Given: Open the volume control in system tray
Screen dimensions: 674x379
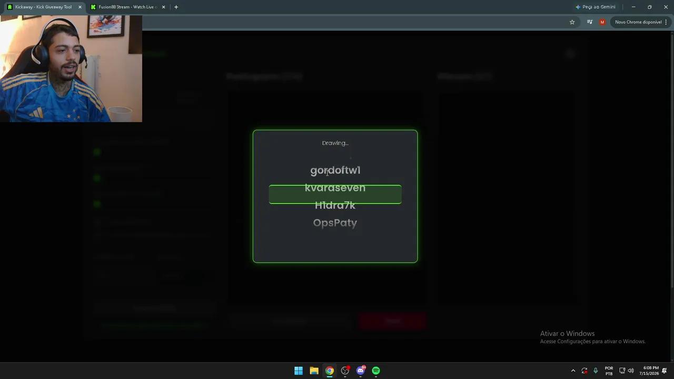Looking at the screenshot, I should [631, 371].
